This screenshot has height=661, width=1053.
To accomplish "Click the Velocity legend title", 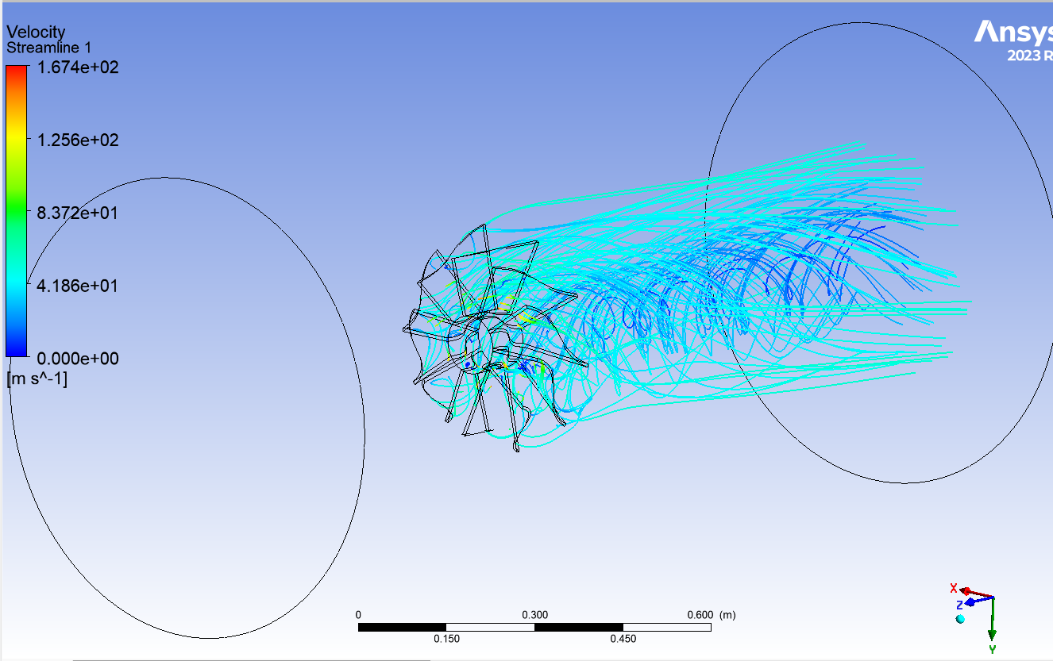I will (36, 32).
